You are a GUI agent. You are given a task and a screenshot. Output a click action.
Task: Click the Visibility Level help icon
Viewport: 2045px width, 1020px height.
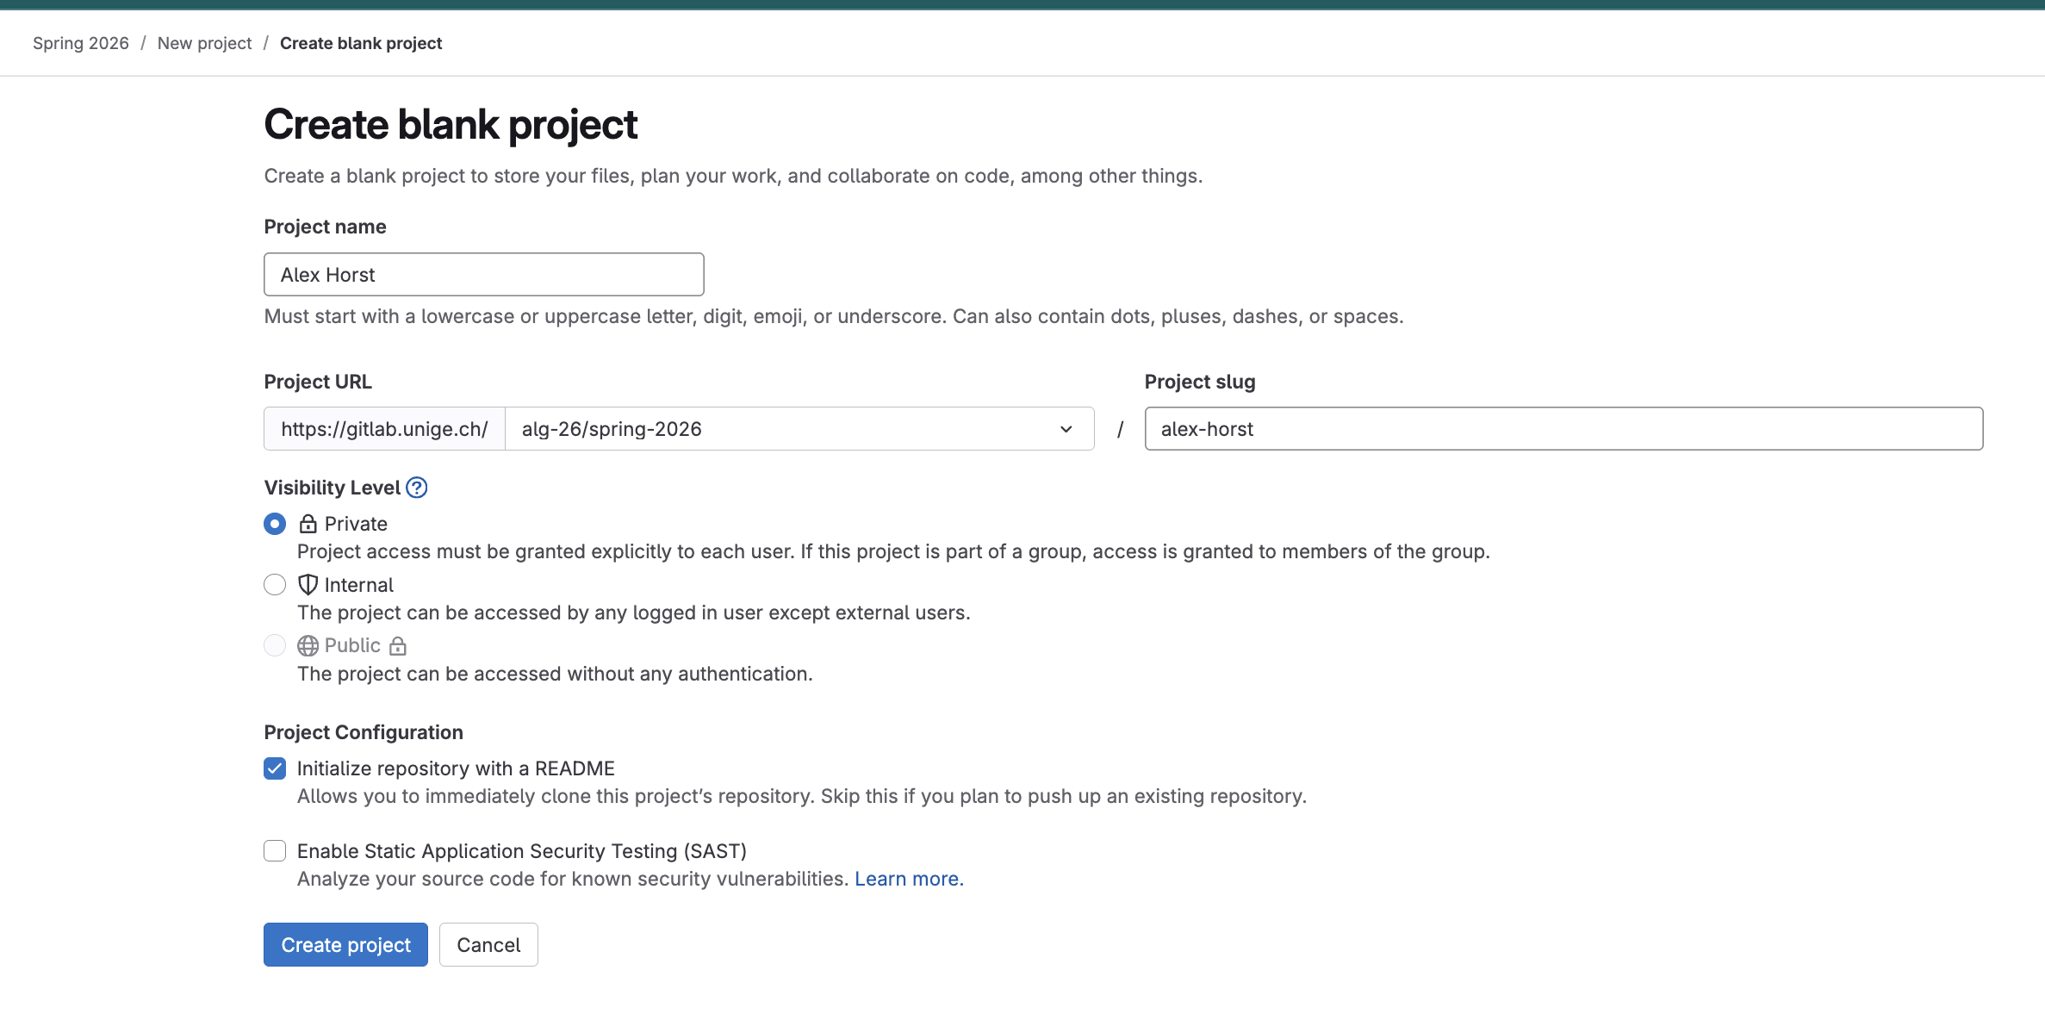[417, 488]
